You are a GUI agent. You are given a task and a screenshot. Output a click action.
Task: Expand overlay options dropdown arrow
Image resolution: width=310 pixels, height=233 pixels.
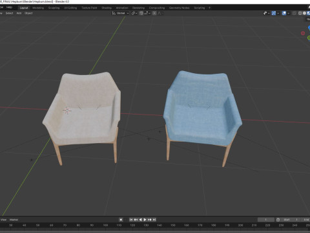(288, 13)
